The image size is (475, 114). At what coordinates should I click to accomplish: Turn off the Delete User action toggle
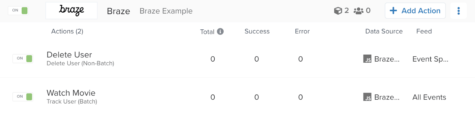(x=23, y=58)
